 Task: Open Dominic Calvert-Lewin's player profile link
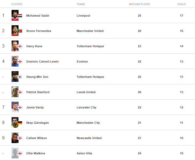click(x=42, y=61)
